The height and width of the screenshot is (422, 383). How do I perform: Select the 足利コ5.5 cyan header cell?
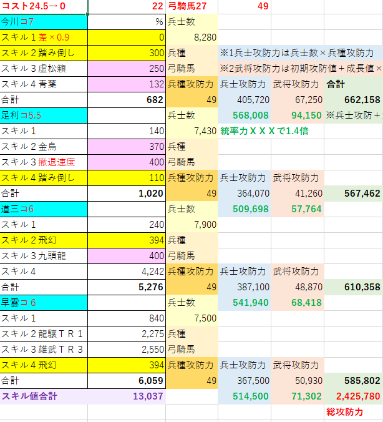point(44,115)
